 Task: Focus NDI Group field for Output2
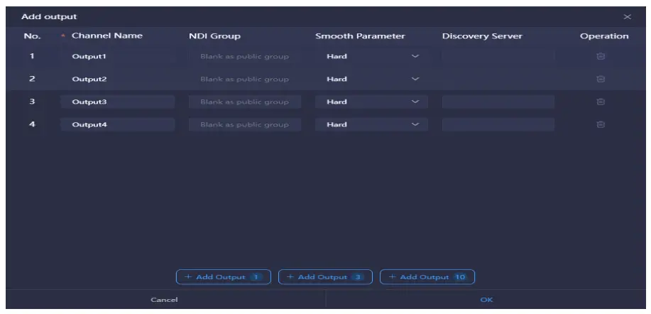tap(245, 79)
